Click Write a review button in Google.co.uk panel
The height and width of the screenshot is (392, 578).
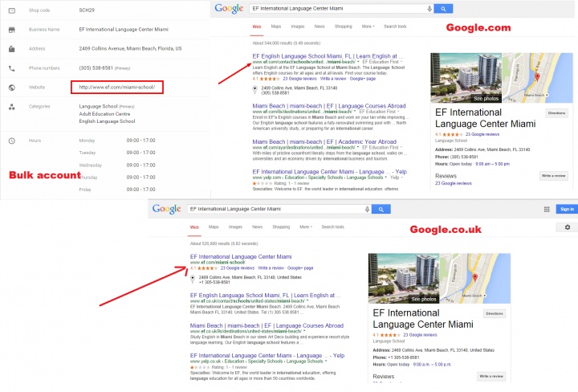point(491,377)
